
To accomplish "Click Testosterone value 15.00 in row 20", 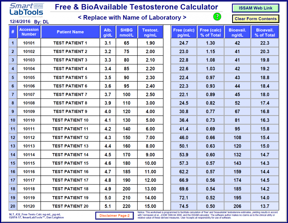I will point(151,206).
